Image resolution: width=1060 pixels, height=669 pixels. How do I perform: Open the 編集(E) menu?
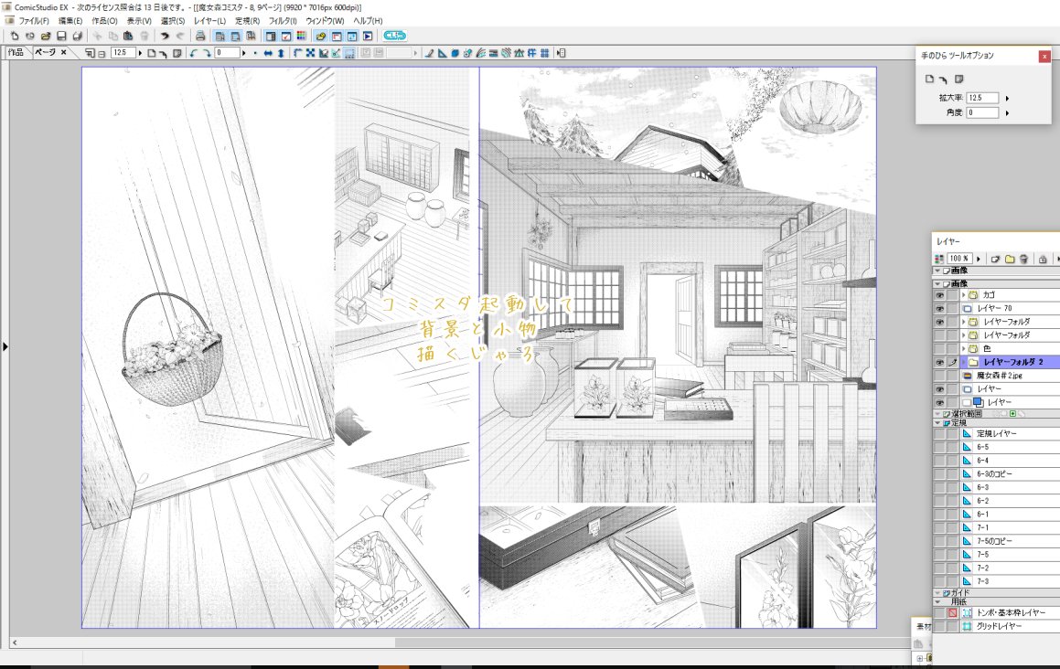(x=70, y=21)
